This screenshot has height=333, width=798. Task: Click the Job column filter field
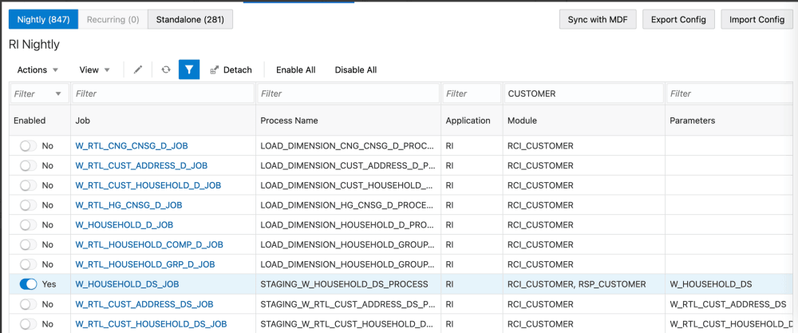(x=163, y=93)
